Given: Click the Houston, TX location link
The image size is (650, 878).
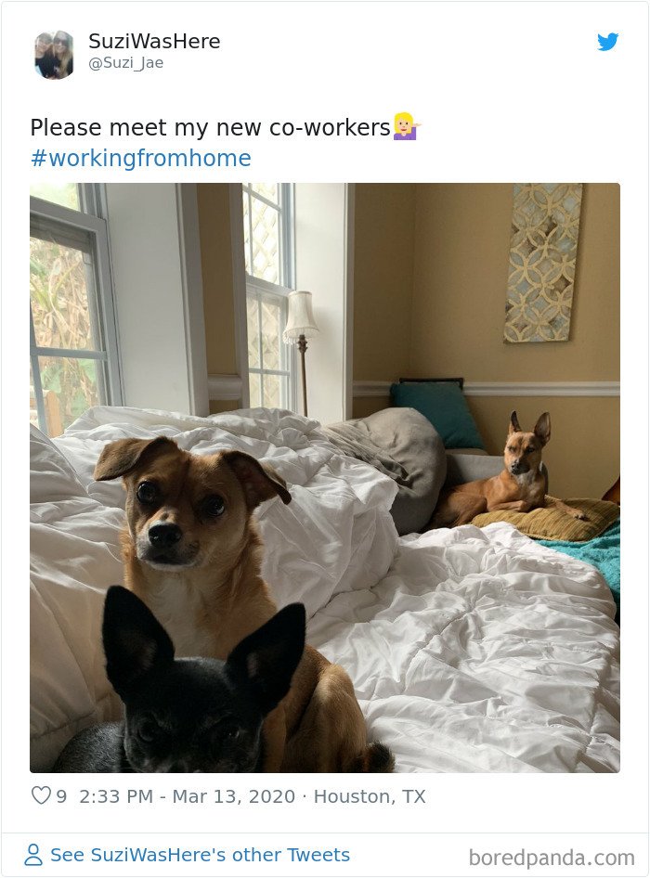Looking at the screenshot, I should point(370,796).
